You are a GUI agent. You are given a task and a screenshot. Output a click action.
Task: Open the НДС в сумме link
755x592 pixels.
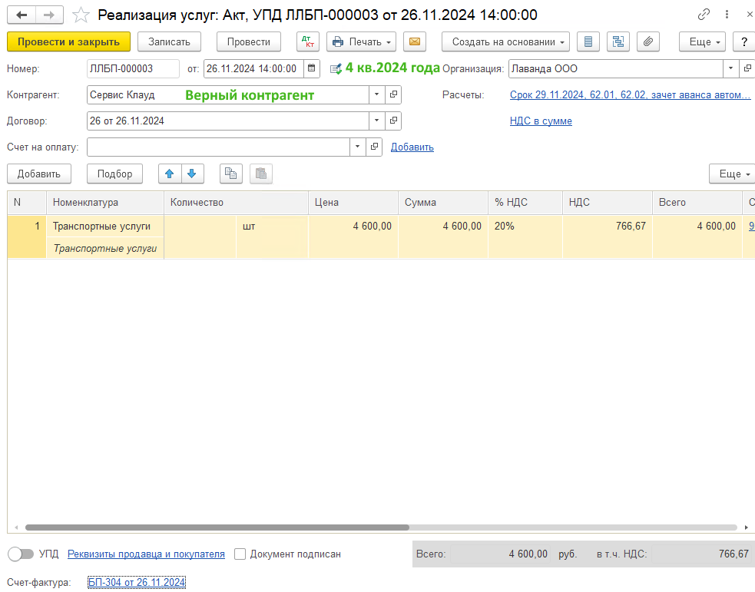pyautogui.click(x=541, y=121)
